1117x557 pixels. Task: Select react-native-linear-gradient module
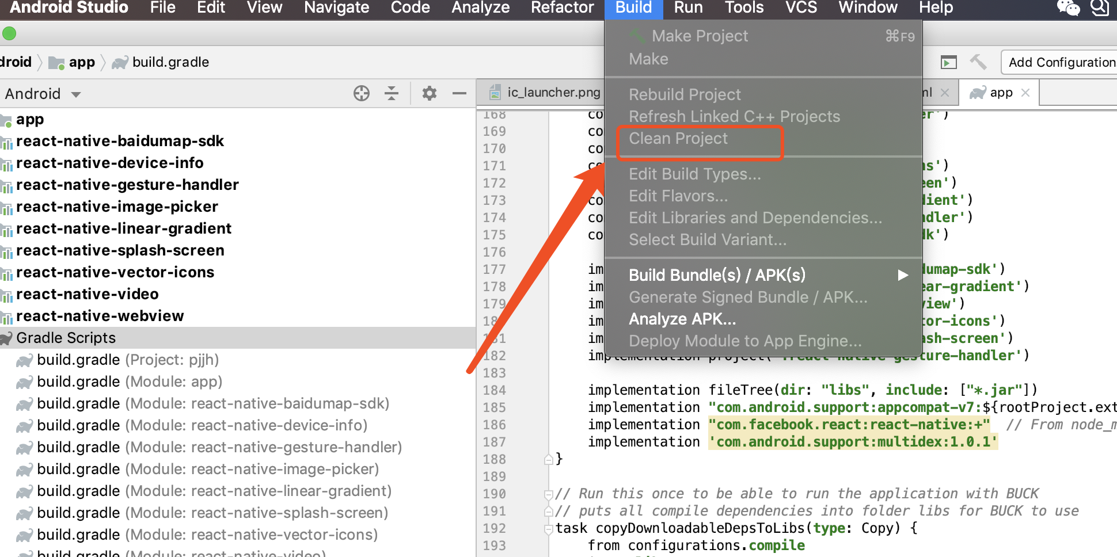(x=124, y=228)
